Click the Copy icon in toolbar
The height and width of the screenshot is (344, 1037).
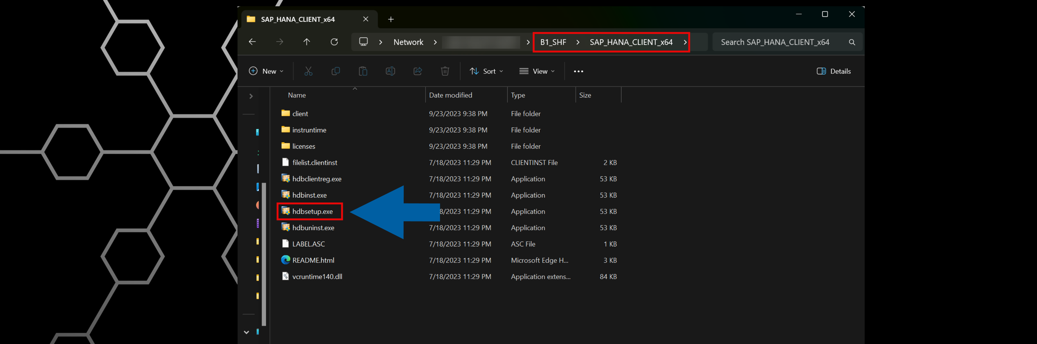pyautogui.click(x=335, y=71)
